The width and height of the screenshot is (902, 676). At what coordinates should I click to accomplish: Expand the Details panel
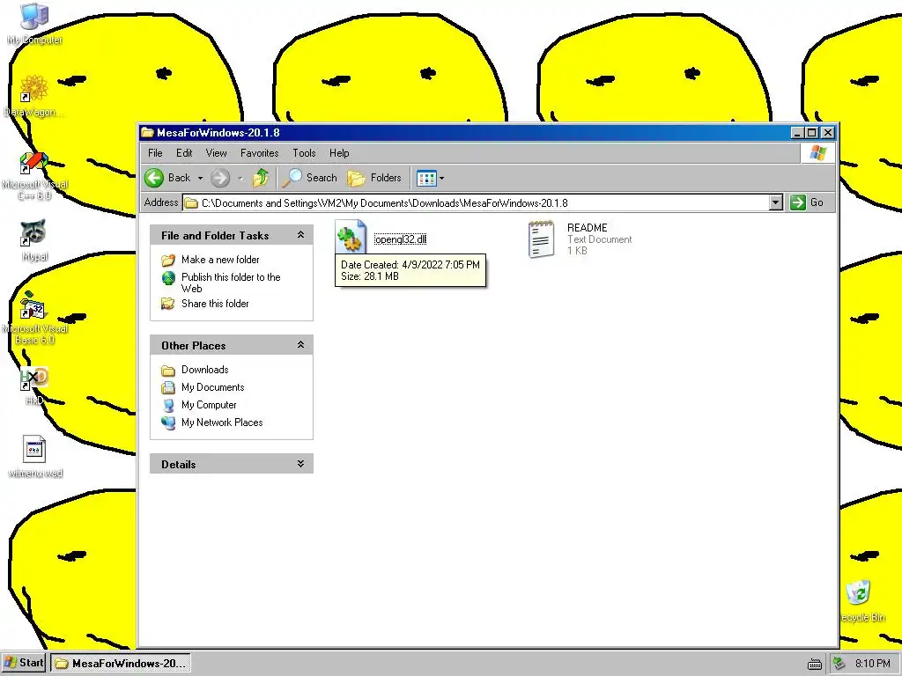pyautogui.click(x=300, y=464)
